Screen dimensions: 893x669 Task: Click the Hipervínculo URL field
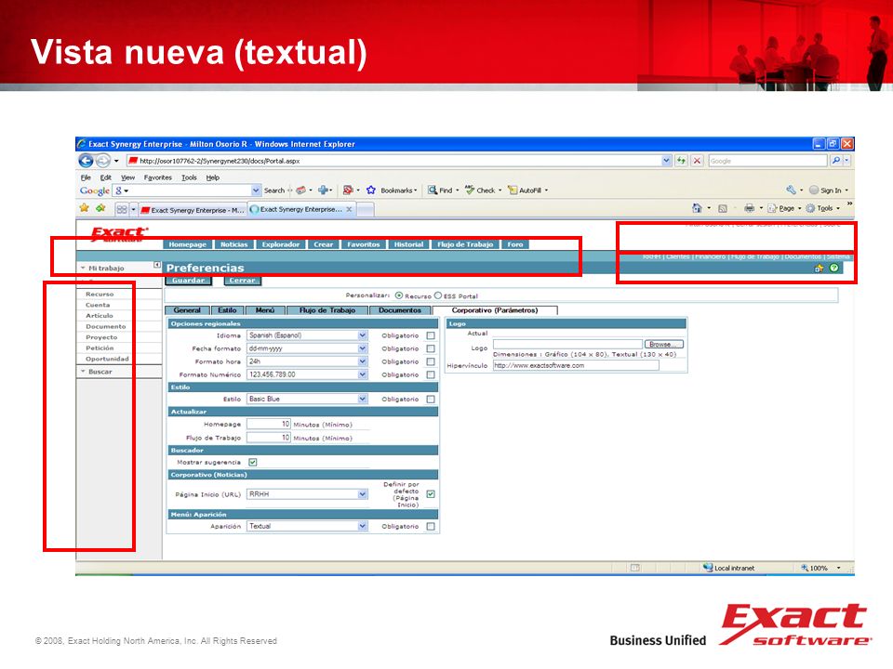(576, 366)
